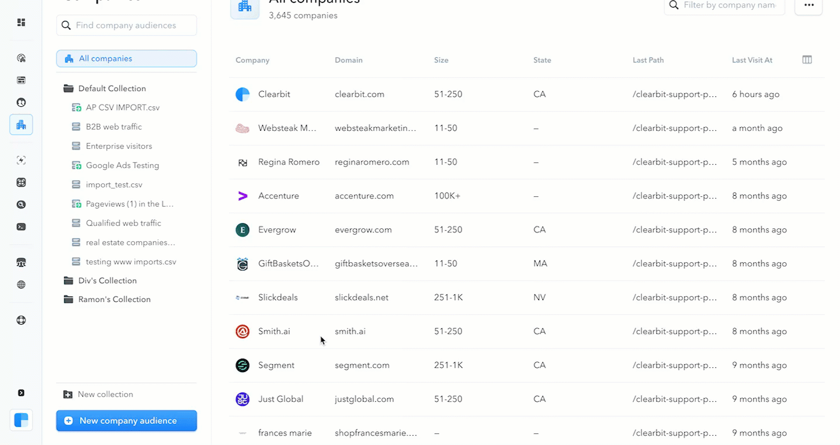Focus the Find company audiences search field
The width and height of the screenshot is (840, 445).
127,25
